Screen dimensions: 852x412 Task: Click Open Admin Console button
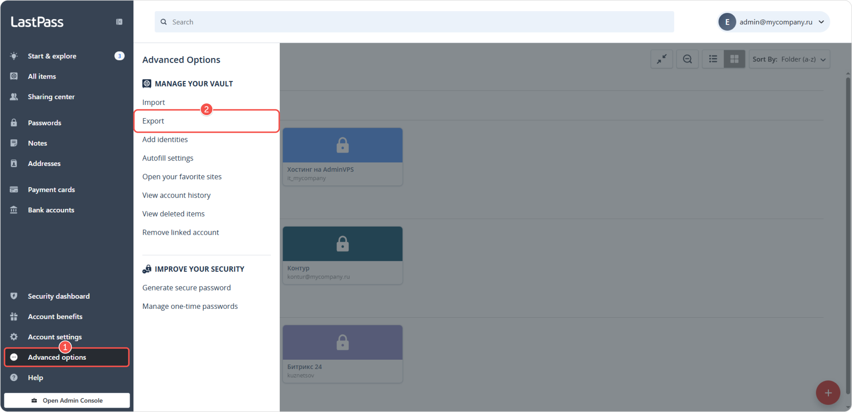tap(67, 400)
